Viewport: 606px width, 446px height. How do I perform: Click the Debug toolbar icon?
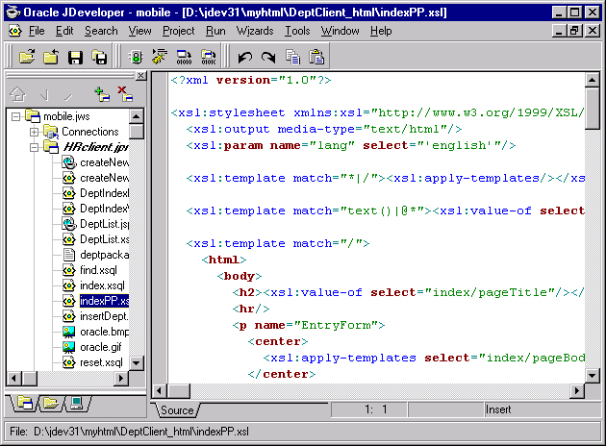click(158, 58)
